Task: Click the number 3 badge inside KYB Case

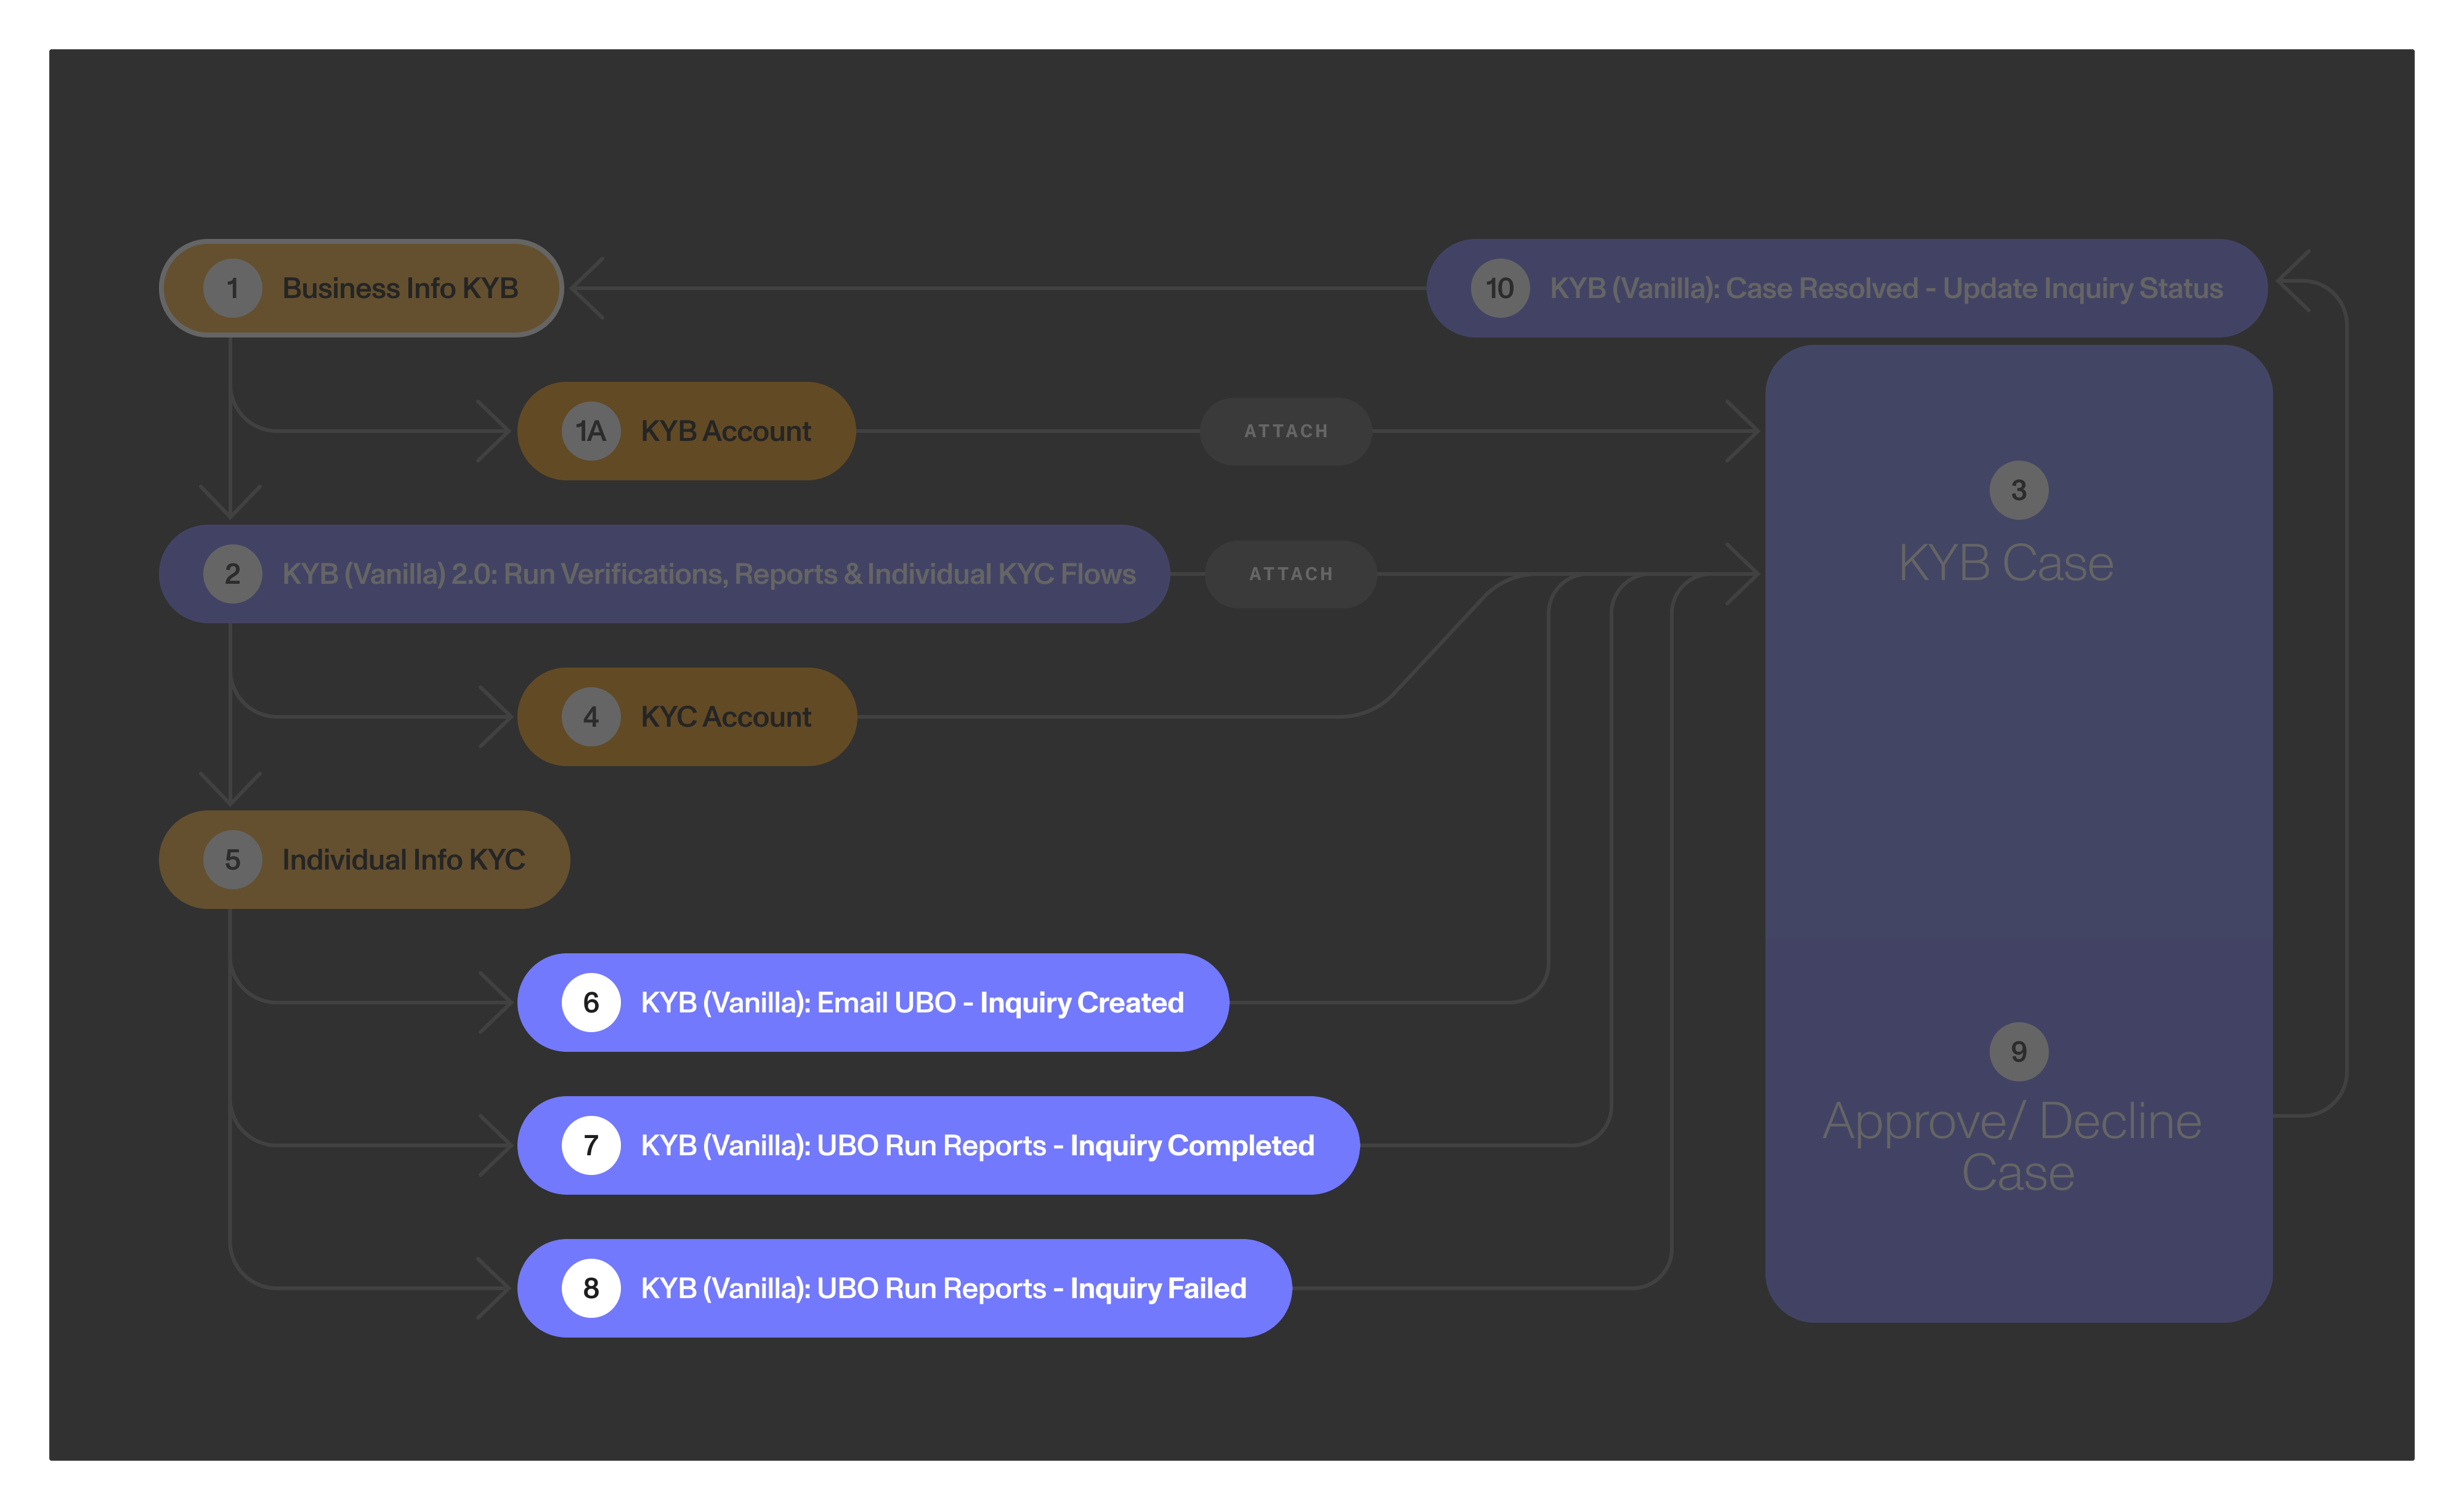Action: [x=2018, y=489]
